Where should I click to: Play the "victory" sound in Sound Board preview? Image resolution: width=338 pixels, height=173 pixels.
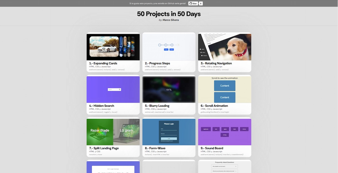coord(244,129)
